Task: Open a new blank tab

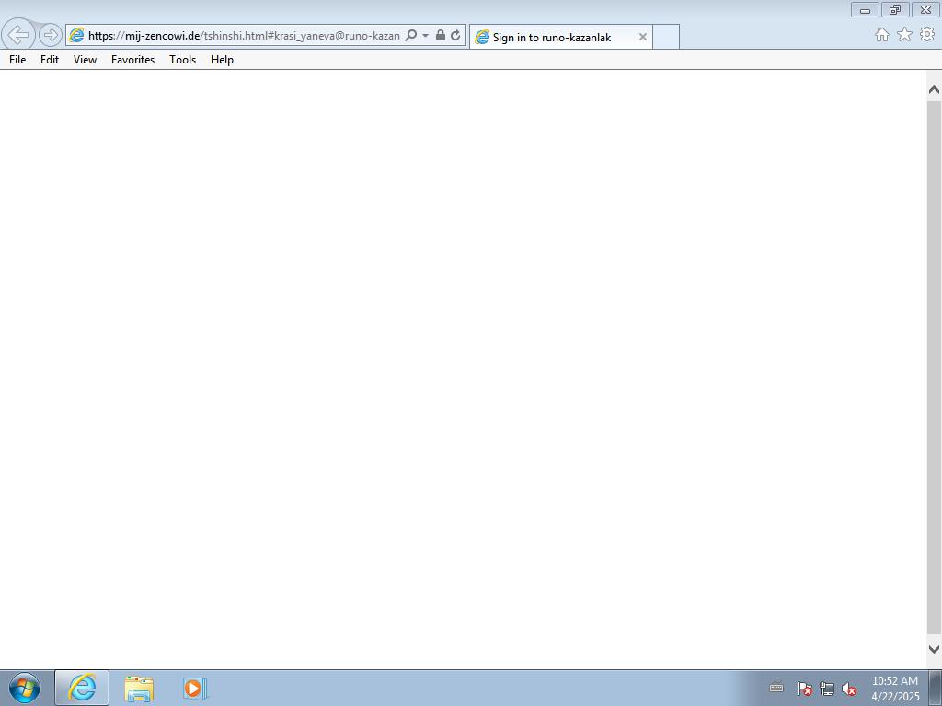Action: tap(666, 37)
